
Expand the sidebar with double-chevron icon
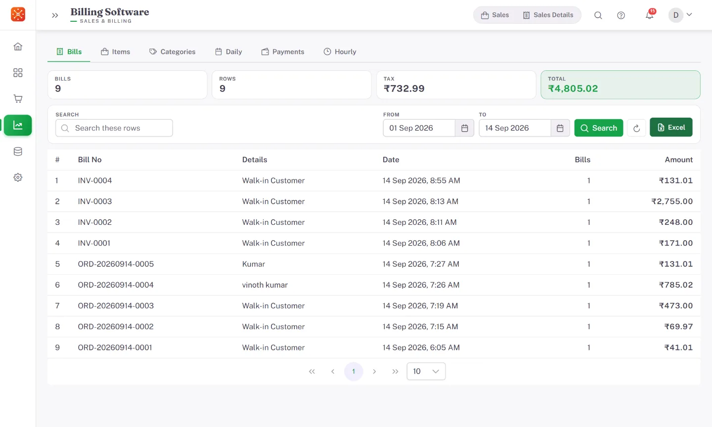click(55, 15)
